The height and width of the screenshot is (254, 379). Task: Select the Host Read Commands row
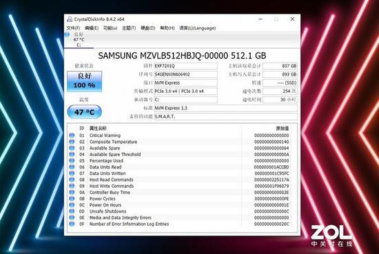click(179, 180)
